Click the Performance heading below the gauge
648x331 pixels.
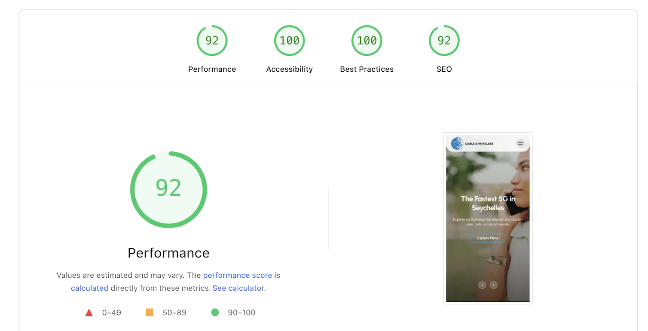168,253
